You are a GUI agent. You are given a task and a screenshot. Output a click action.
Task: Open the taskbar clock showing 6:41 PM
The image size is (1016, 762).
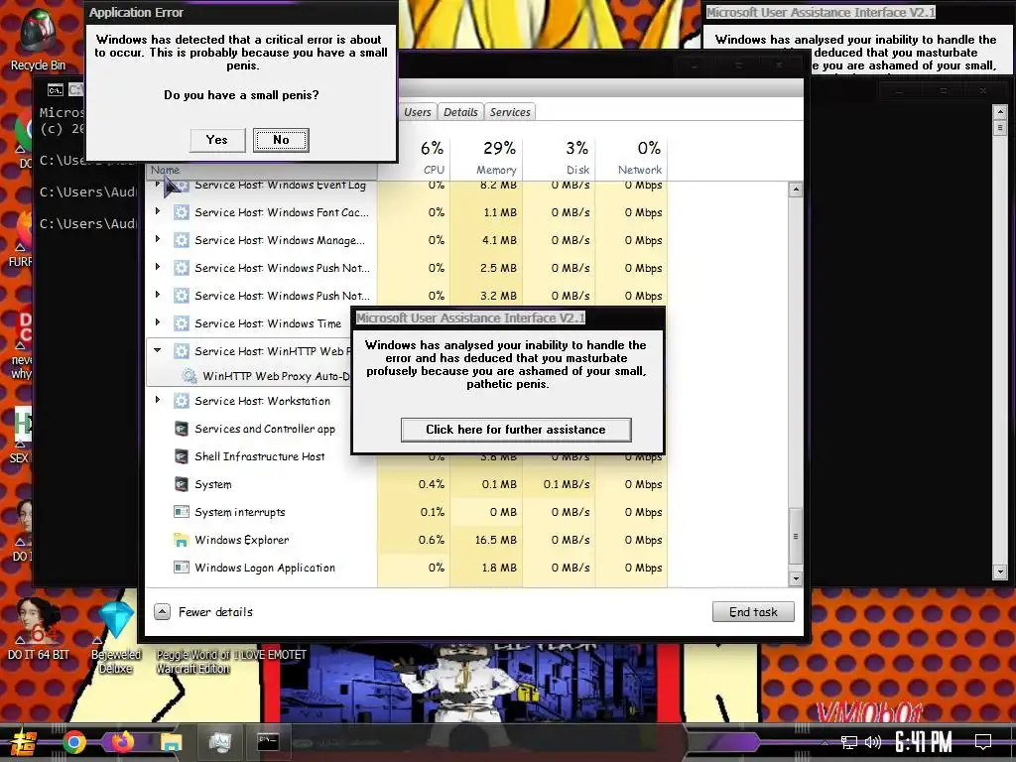coord(923,742)
